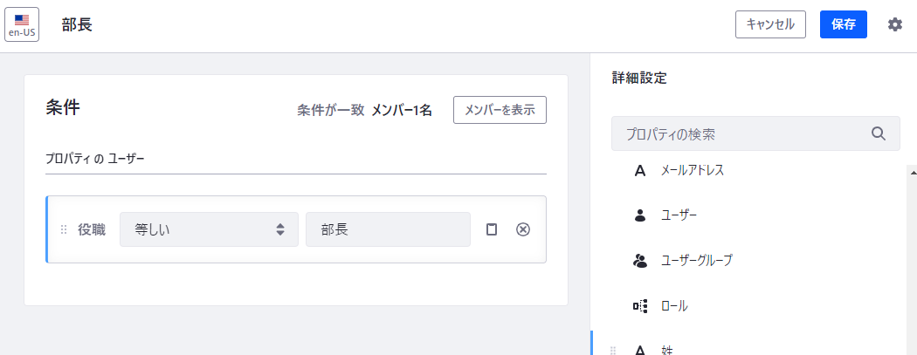Edit the 部長 segment title
The image size is (917, 355).
[77, 24]
